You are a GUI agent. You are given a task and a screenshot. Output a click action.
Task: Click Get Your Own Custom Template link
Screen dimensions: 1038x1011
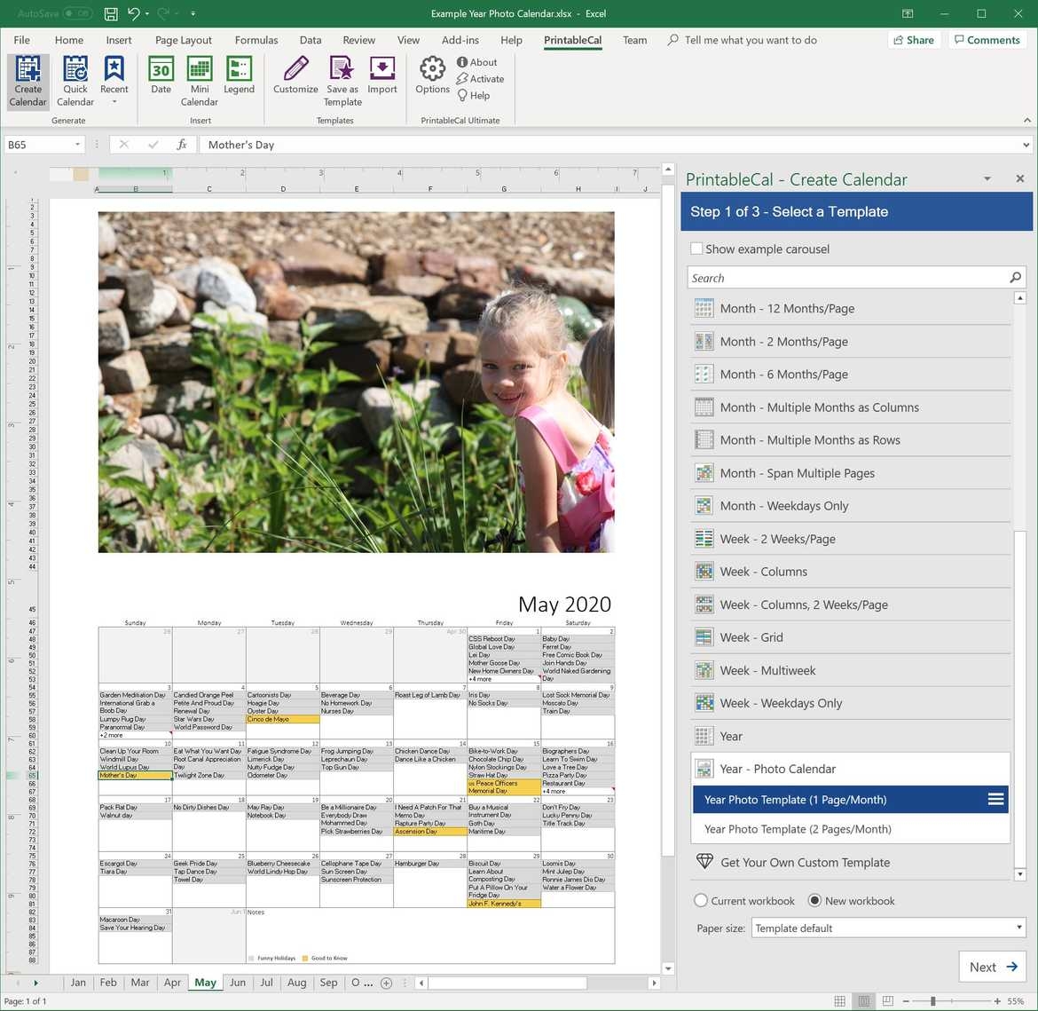(787, 862)
